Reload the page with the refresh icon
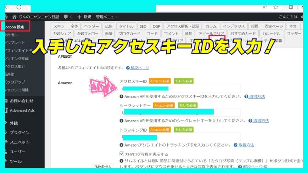The image size is (308, 173). (x=19, y=7)
